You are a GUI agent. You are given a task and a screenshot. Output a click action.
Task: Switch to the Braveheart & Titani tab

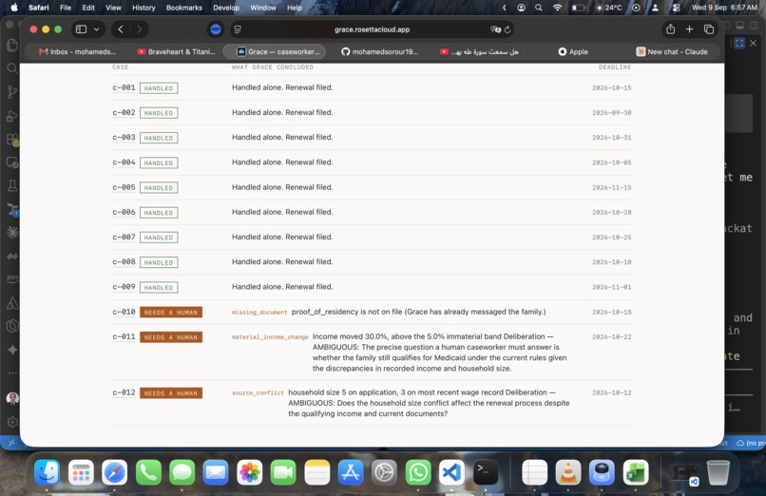[176, 51]
